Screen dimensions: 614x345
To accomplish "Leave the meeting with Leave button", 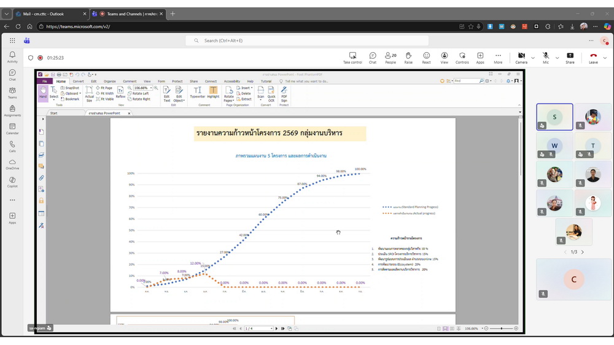I will point(593,58).
